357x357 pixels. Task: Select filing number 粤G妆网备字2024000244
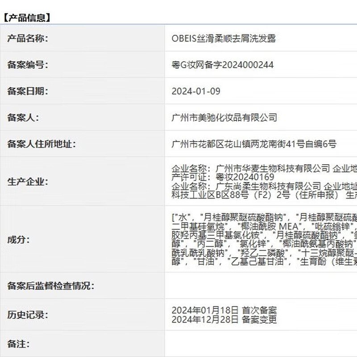[222, 65]
